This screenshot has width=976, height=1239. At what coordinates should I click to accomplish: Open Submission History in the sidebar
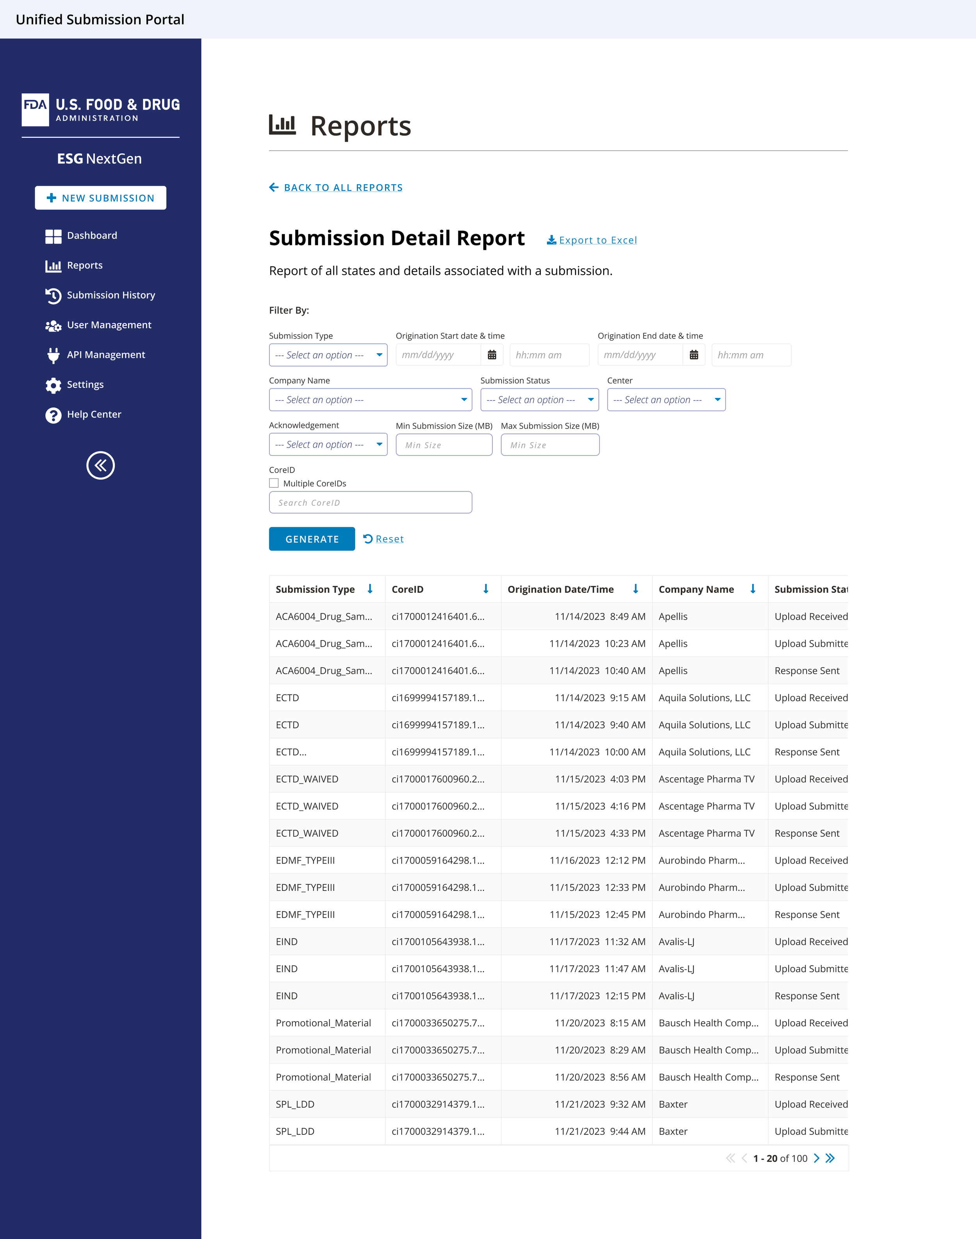coord(111,295)
